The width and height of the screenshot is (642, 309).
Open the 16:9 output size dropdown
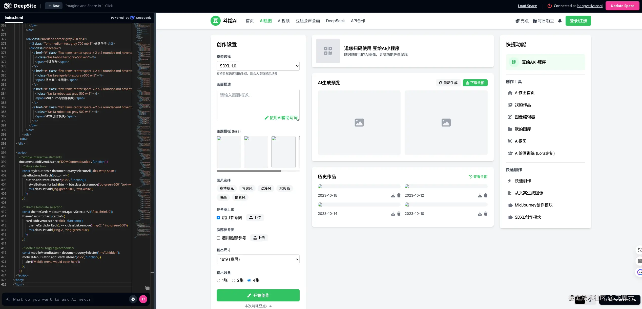point(258,259)
